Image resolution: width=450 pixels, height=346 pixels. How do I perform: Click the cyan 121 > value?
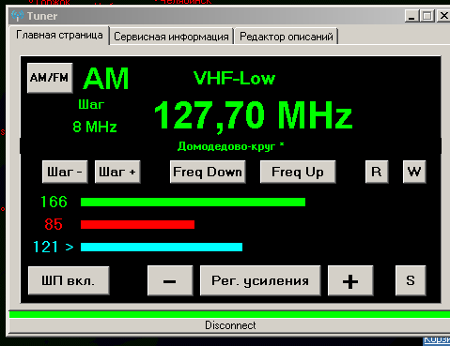point(54,247)
